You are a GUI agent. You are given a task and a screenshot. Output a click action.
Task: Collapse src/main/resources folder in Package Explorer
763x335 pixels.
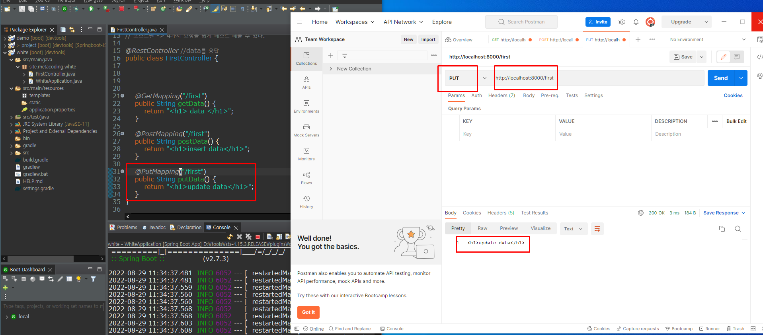click(12, 88)
